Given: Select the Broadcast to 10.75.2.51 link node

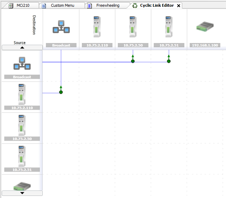Looking at the screenshot, I should (169, 61).
